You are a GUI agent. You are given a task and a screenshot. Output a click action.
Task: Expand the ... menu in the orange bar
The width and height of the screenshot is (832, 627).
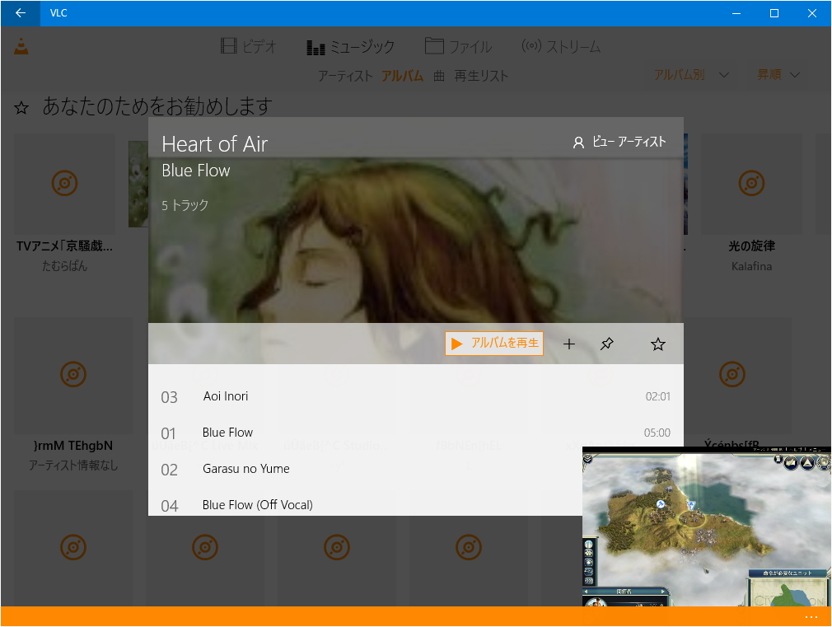[x=811, y=616]
